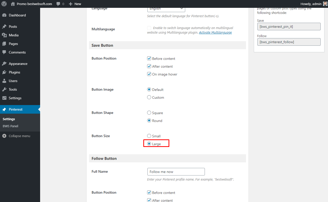Click the Posts pushpin icon
Image resolution: width=328 pixels, height=202 pixels.
(x=4, y=27)
